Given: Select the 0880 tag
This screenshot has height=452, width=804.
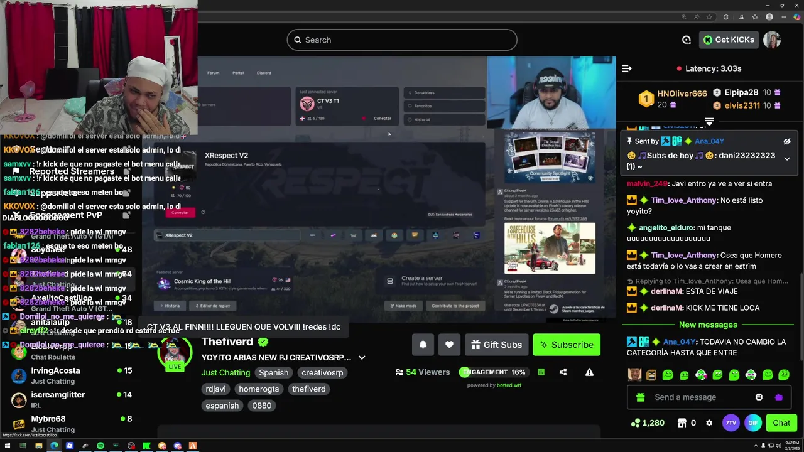Looking at the screenshot, I should (262, 406).
